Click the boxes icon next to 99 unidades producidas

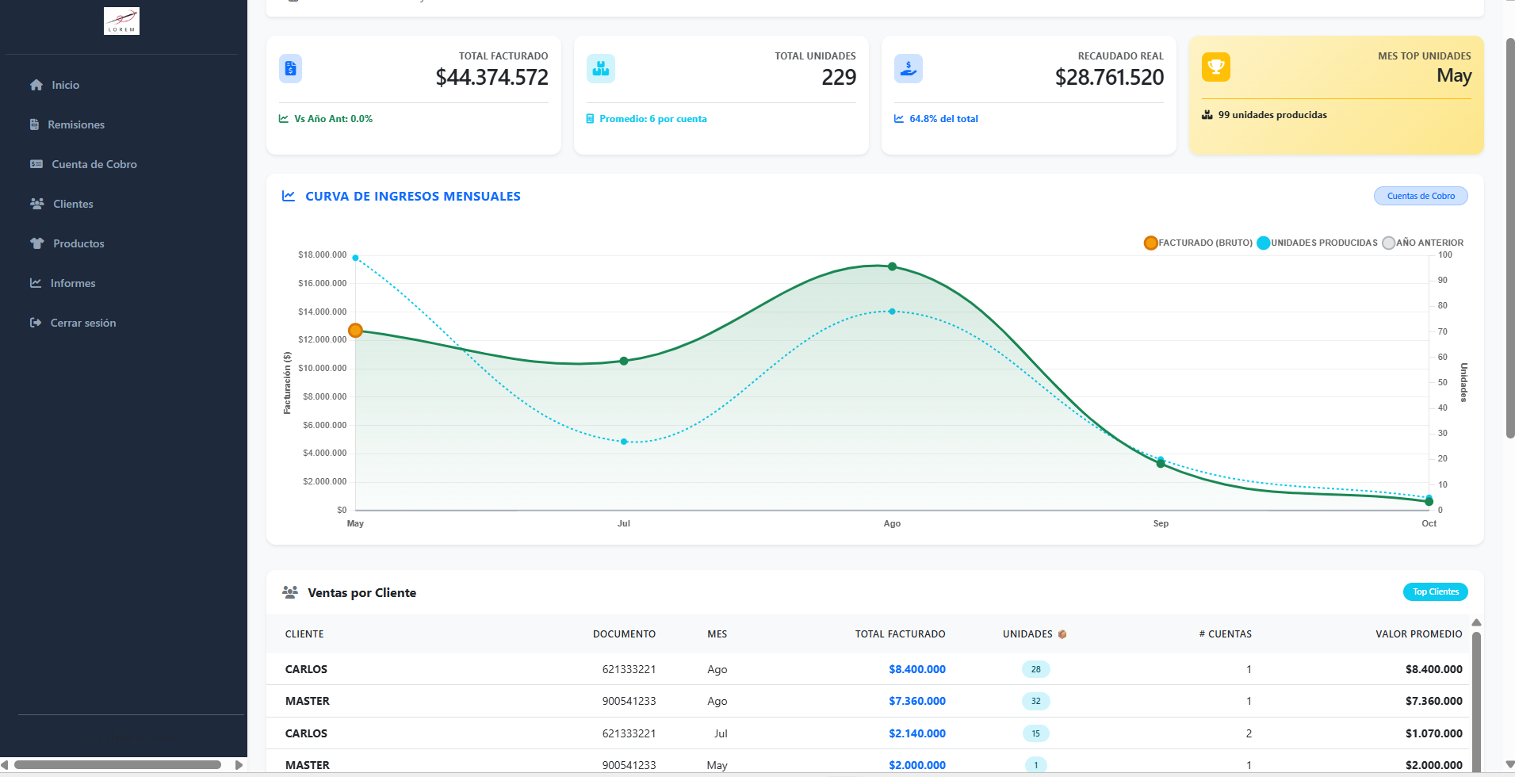pyautogui.click(x=1207, y=115)
